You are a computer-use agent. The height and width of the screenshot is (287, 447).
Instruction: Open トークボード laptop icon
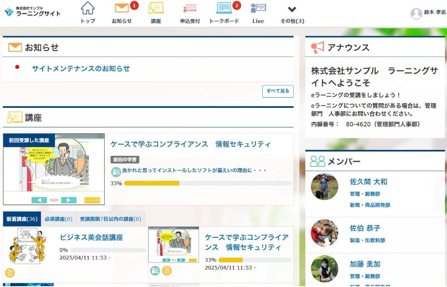224,8
